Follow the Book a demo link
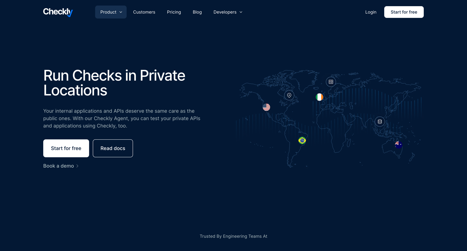Screen dimensions: 467x251 (x=61, y=166)
